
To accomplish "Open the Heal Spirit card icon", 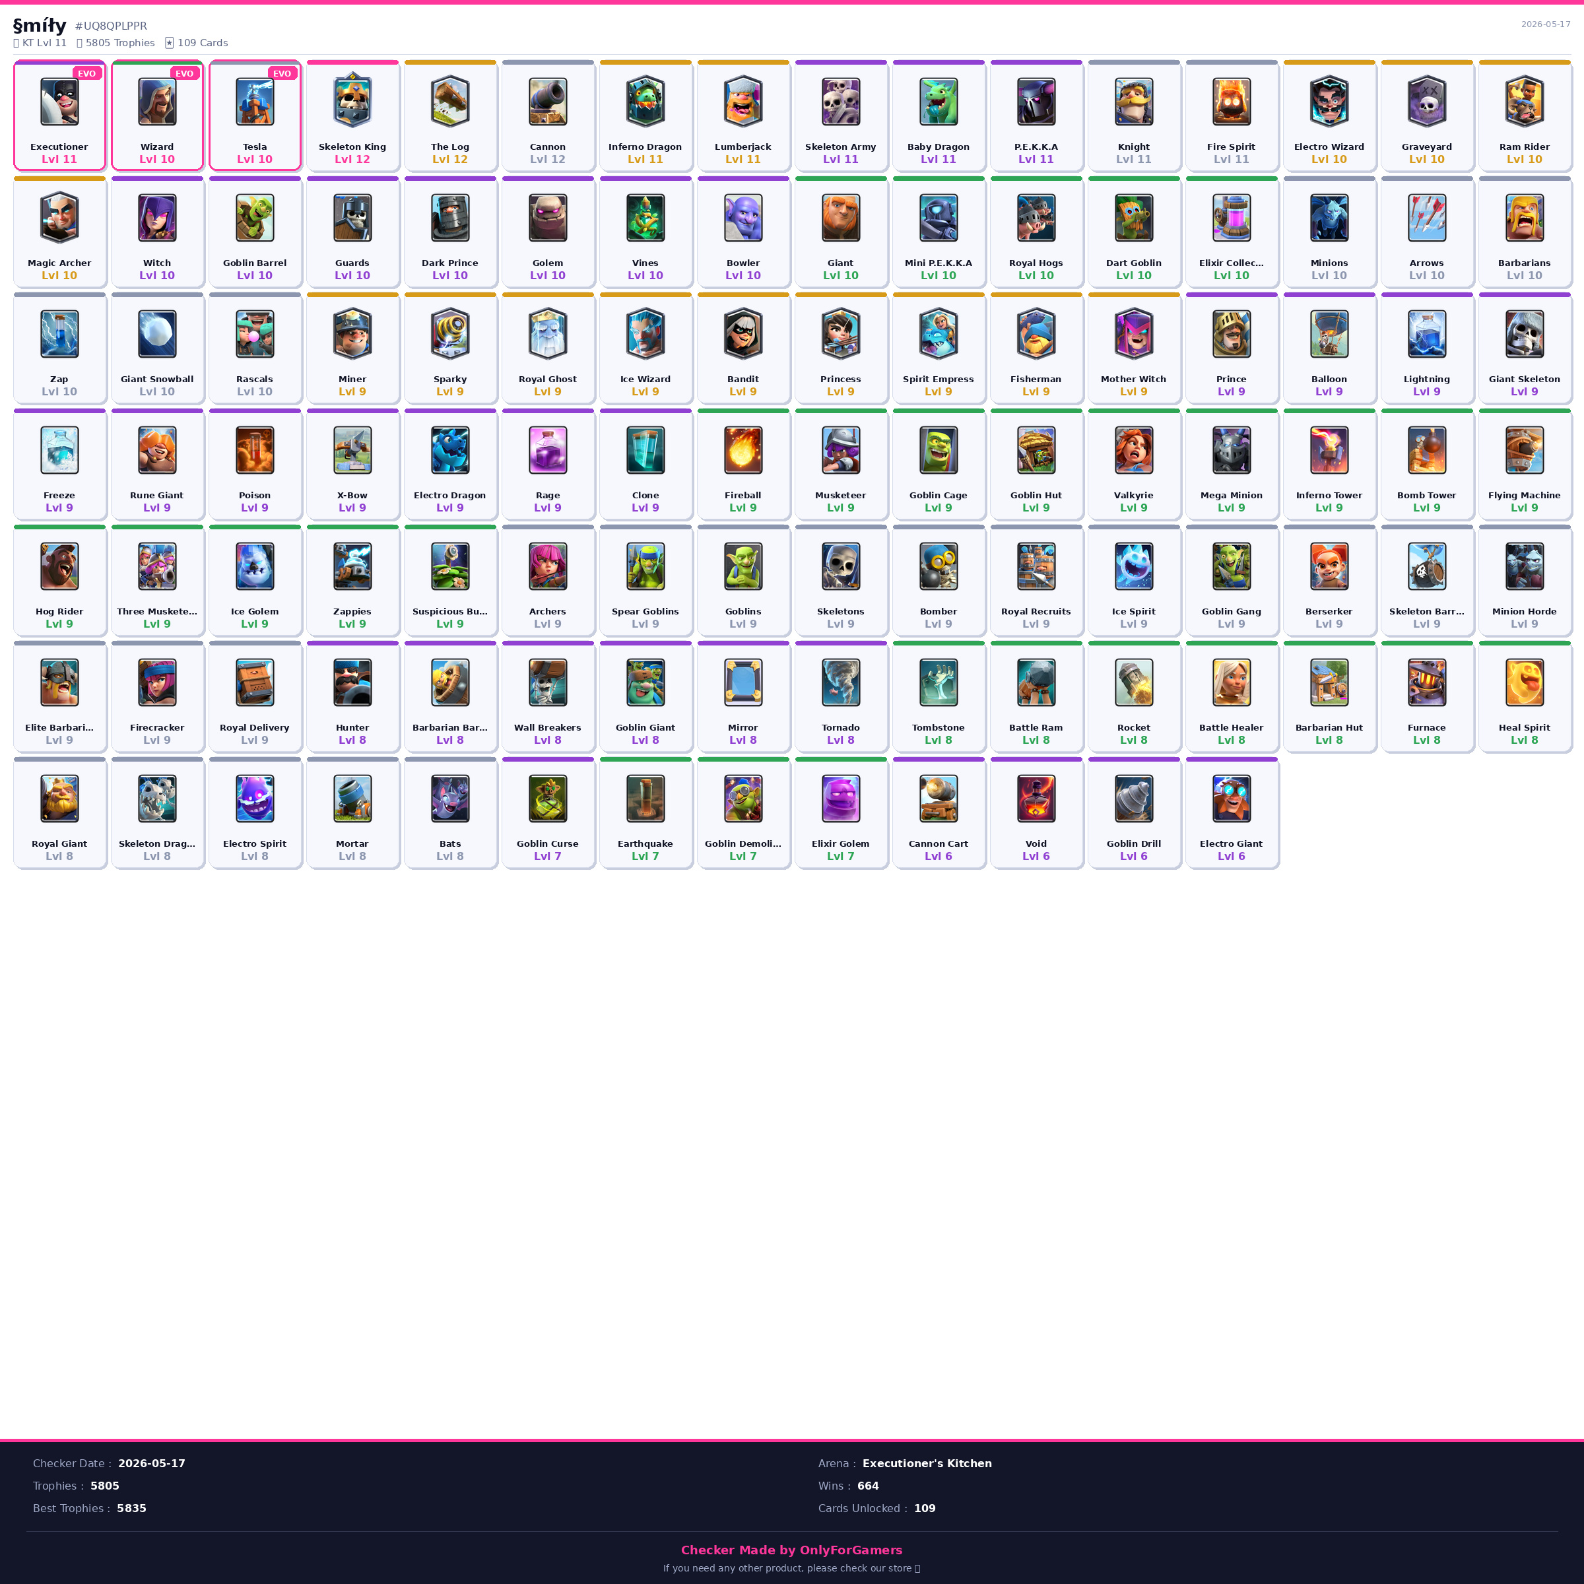I will (x=1524, y=682).
